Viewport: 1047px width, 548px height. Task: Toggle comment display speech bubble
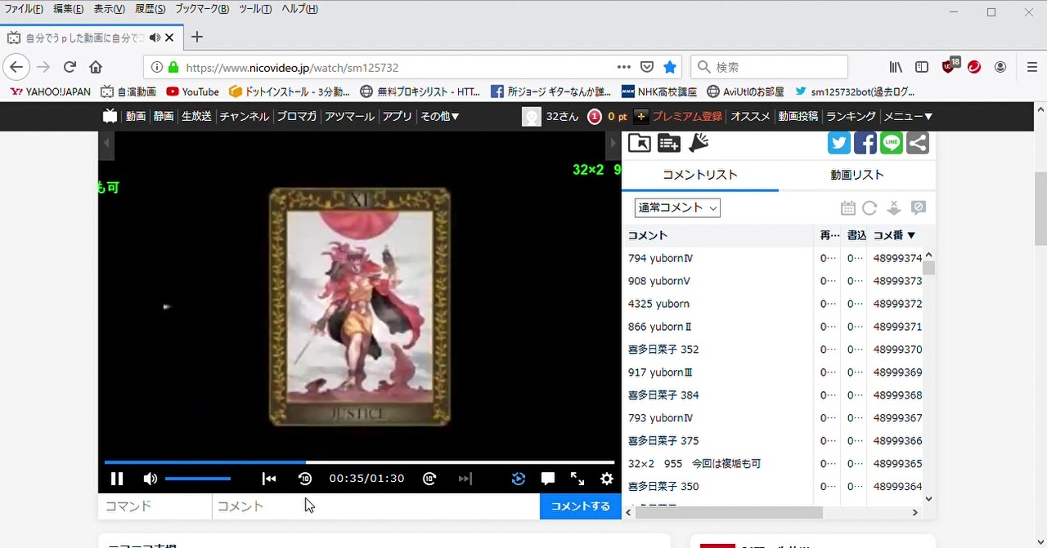[548, 479]
